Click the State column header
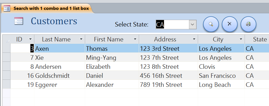This screenshot has height=106, width=269. 257,39
